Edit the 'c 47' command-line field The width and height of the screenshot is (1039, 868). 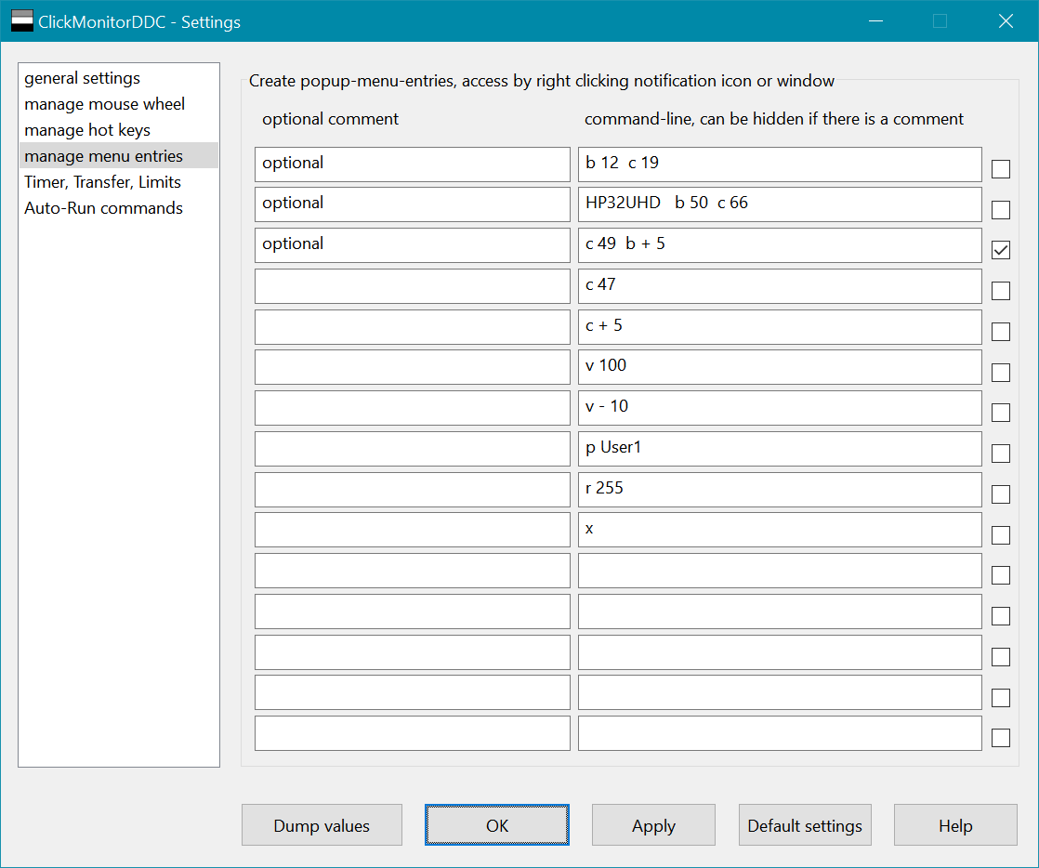click(780, 286)
